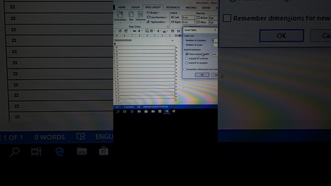The height and width of the screenshot is (186, 331).
Task: Click the text box bracket icon in quick toolbar
Action: pyautogui.click(x=134, y=31)
